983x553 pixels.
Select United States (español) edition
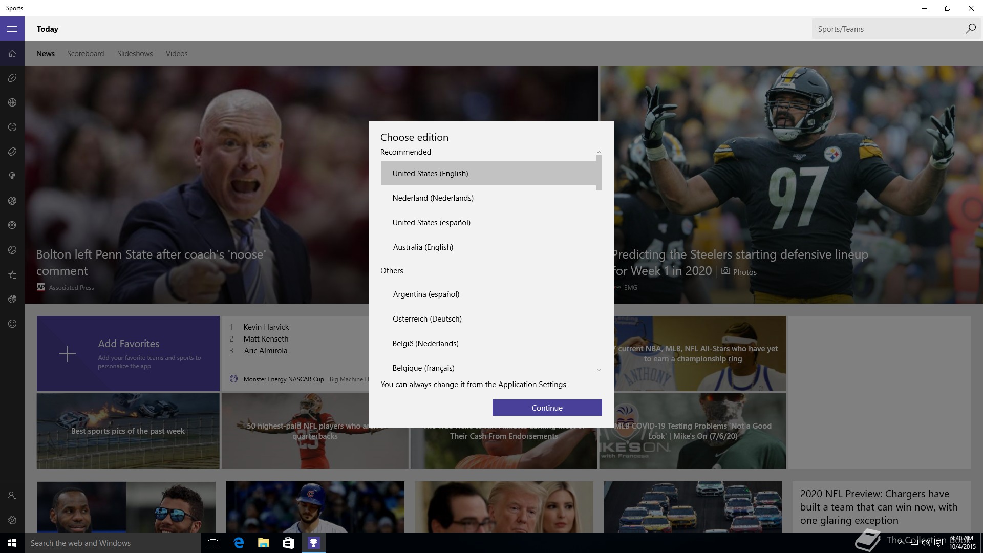[488, 222]
